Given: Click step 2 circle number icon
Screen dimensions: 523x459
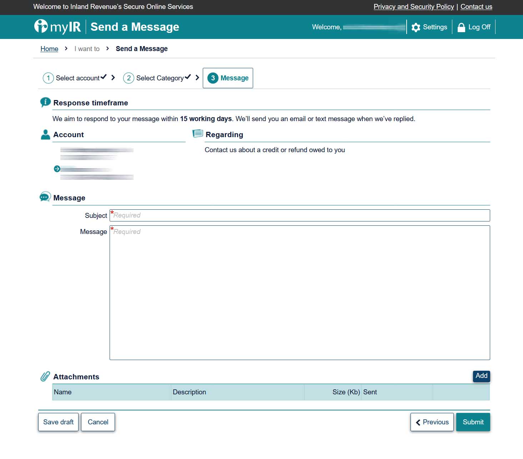Looking at the screenshot, I should click(x=129, y=78).
